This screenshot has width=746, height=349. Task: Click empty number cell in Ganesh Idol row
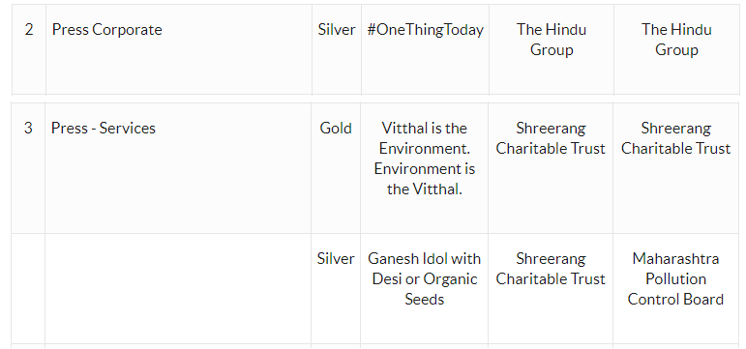click(x=29, y=288)
